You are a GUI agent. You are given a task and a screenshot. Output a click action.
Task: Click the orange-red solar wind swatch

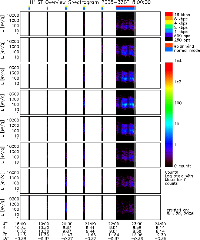point(169,45)
